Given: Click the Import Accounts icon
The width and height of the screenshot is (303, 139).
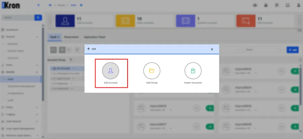Looking at the screenshot, I should tap(193, 71).
